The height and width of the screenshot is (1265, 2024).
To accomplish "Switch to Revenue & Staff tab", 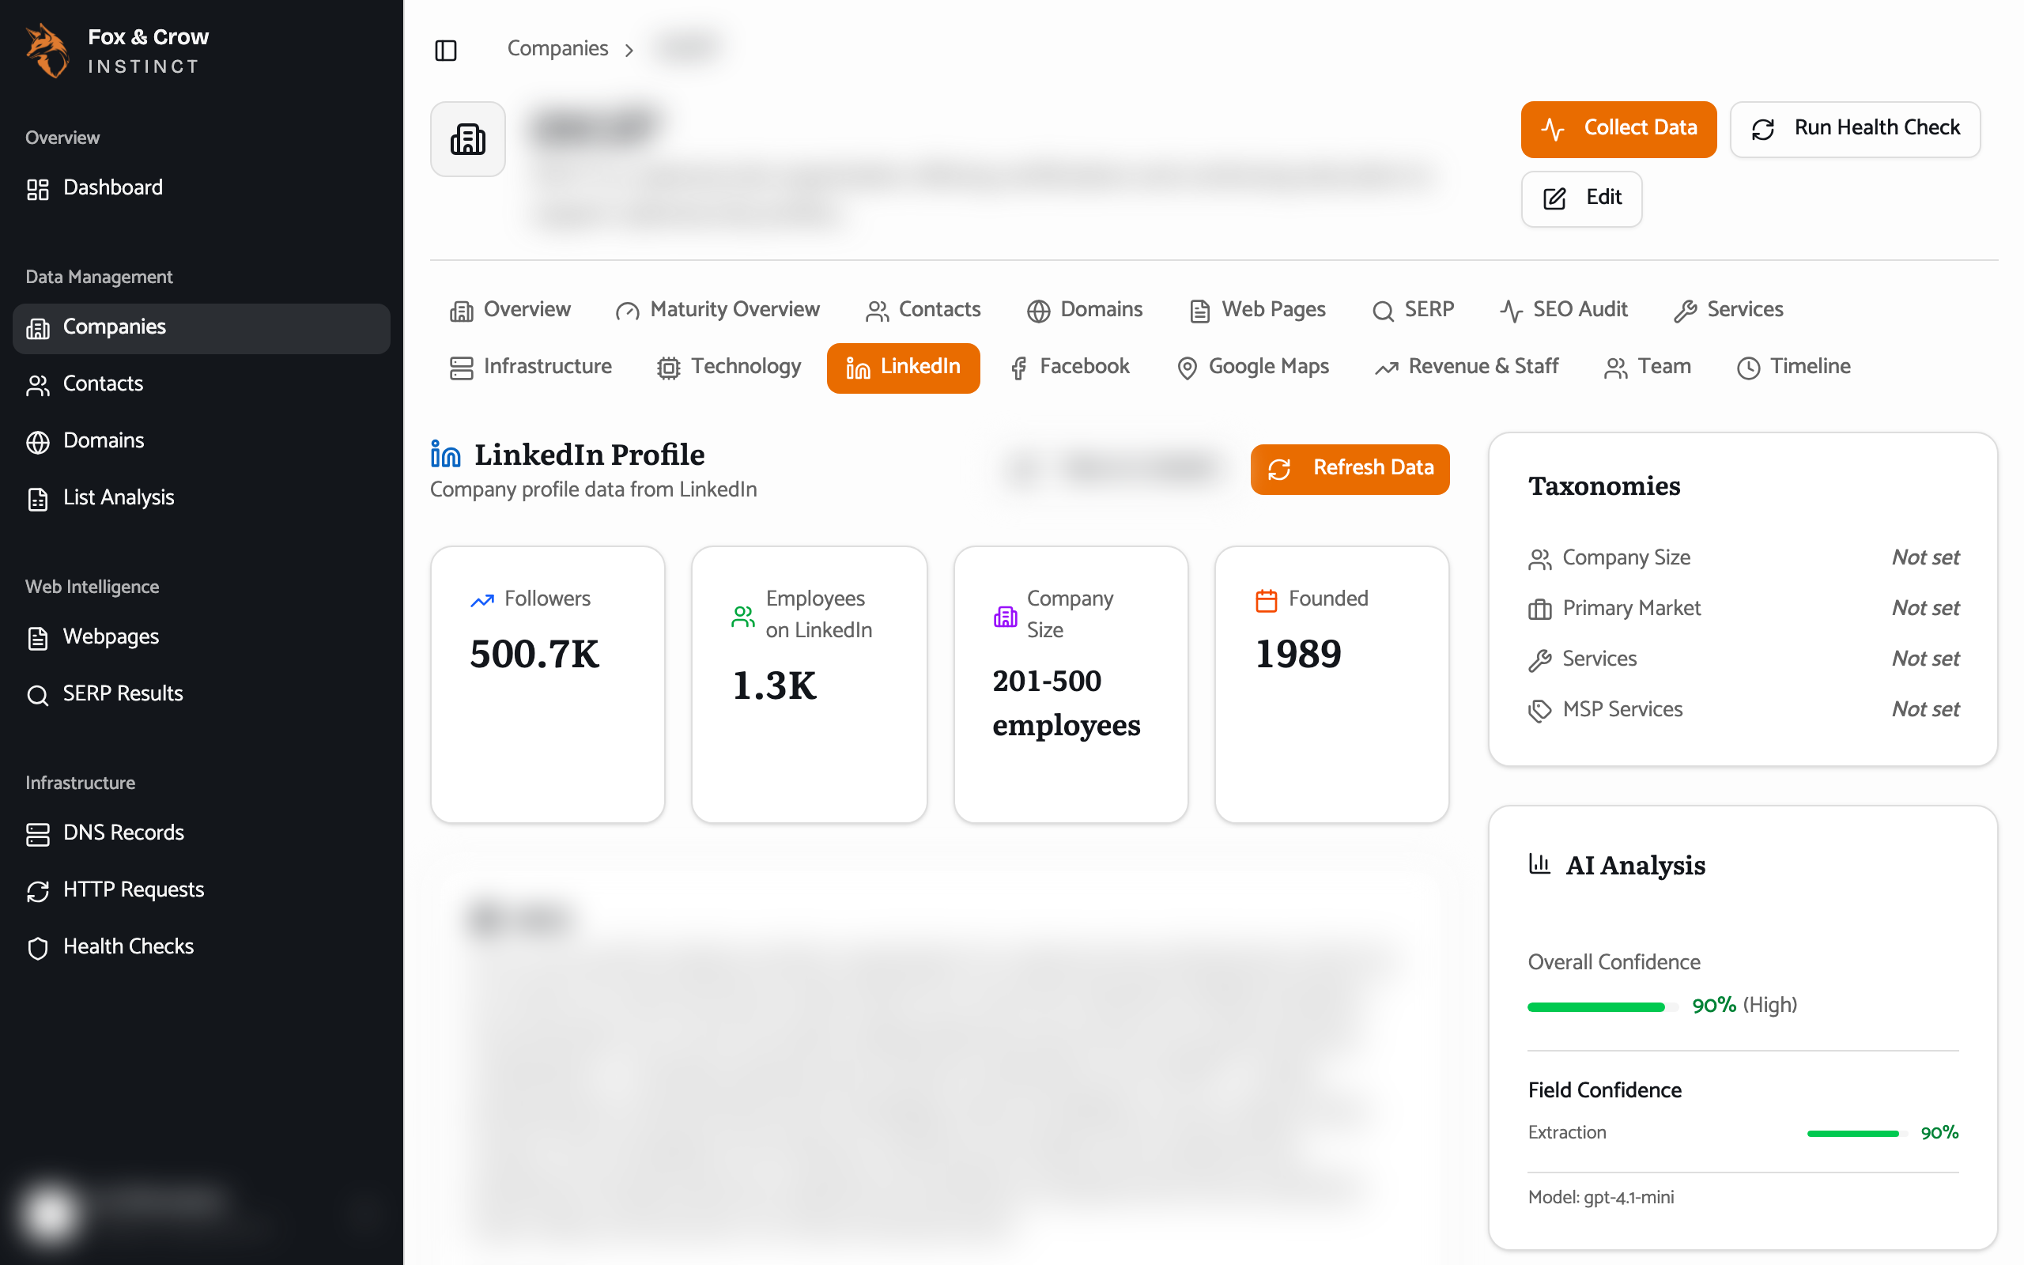I will point(1467,368).
